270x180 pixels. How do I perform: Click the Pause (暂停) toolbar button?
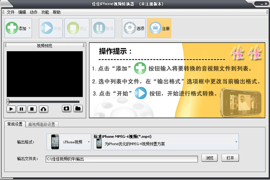103,28
